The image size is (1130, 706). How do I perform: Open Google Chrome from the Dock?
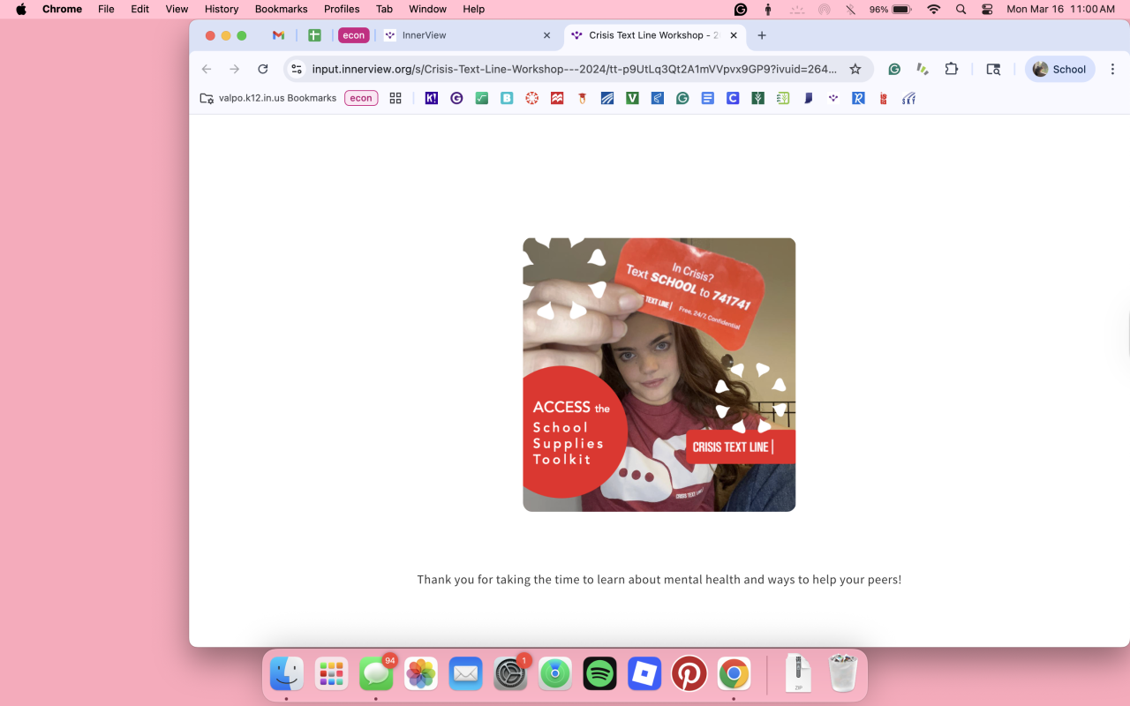point(734,674)
